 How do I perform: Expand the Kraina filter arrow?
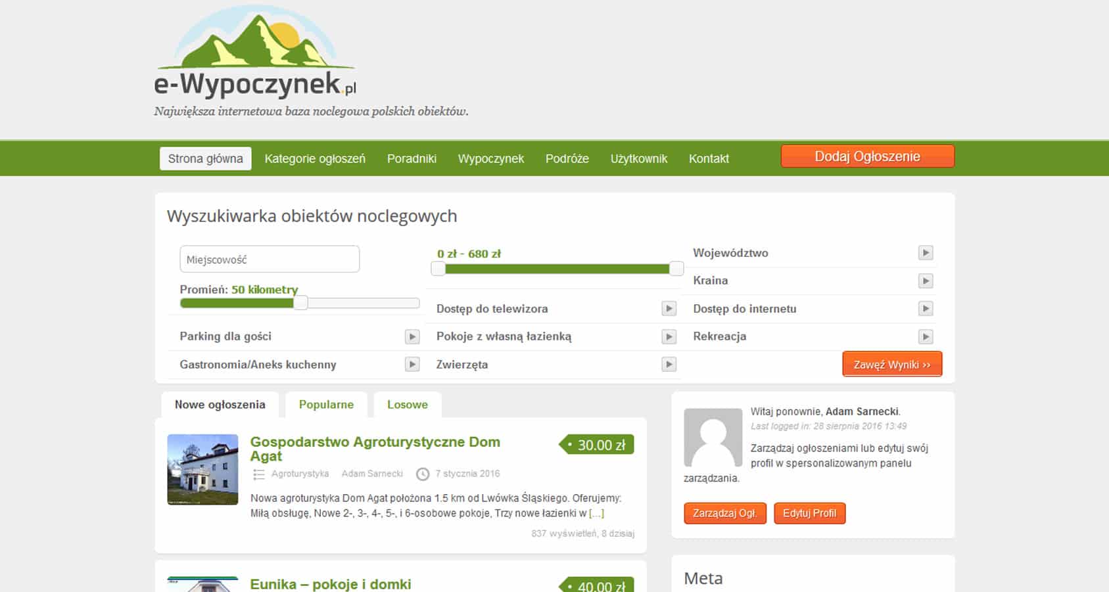(926, 281)
